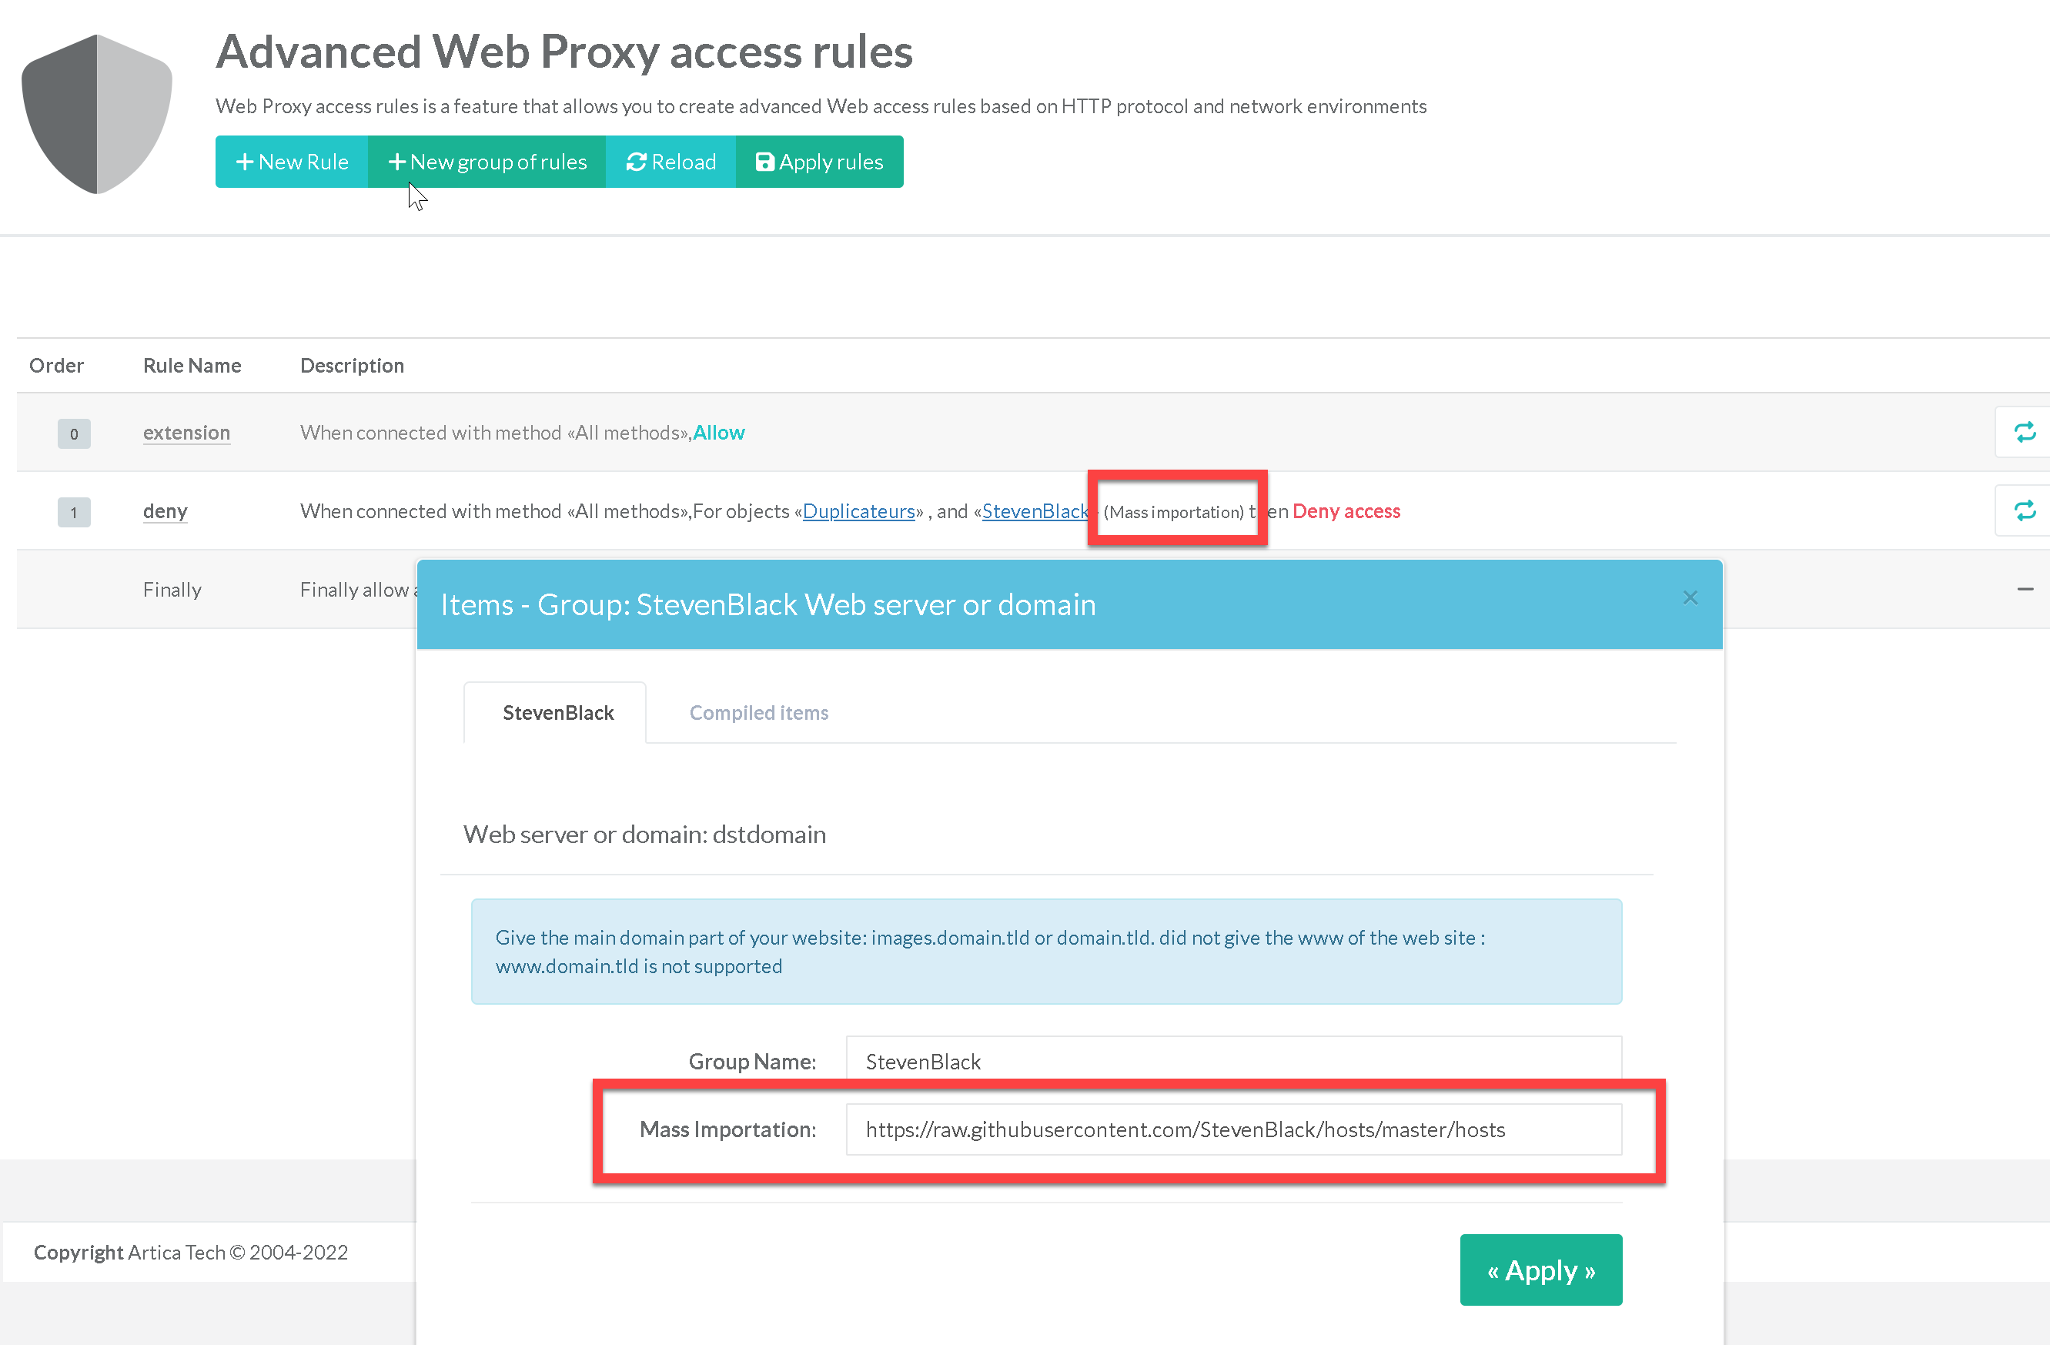The height and width of the screenshot is (1345, 2050).
Task: Click the minus icon on Finally row
Action: pyautogui.click(x=2025, y=590)
